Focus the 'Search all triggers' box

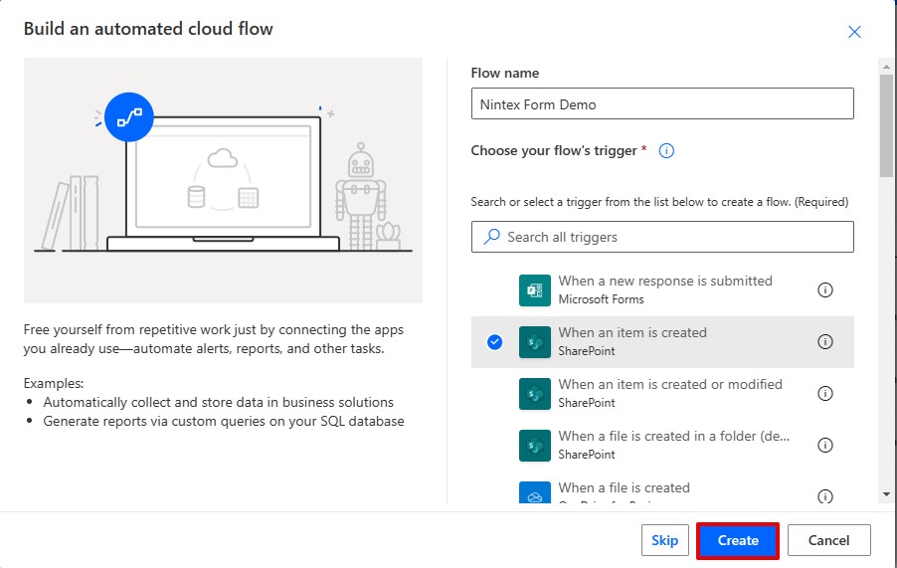click(662, 237)
